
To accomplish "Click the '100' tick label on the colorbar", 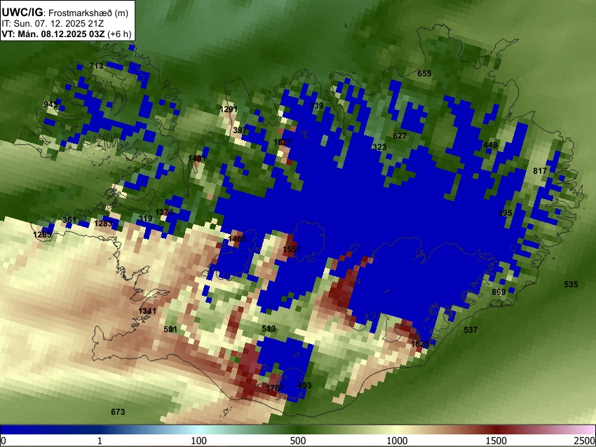I will 199,441.
